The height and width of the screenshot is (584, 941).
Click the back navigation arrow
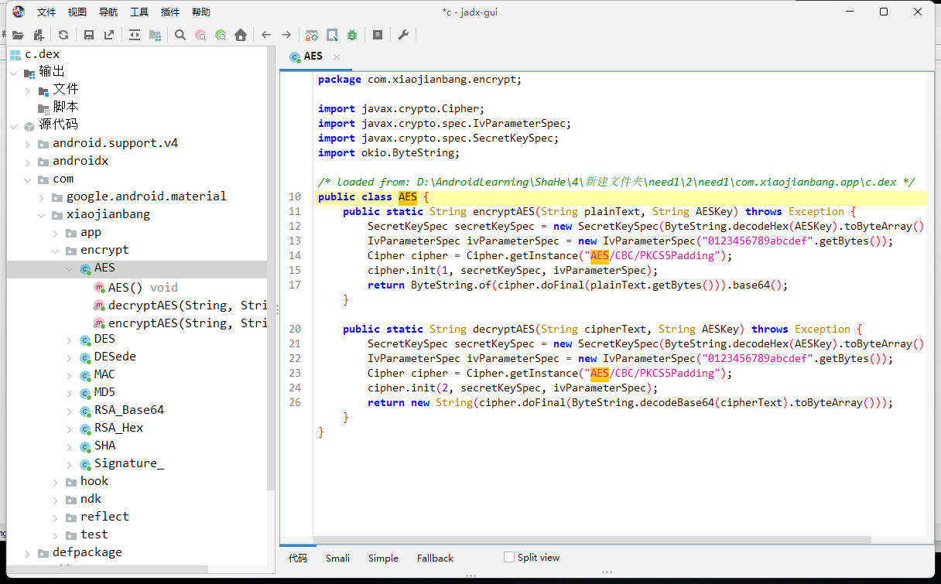coord(266,35)
